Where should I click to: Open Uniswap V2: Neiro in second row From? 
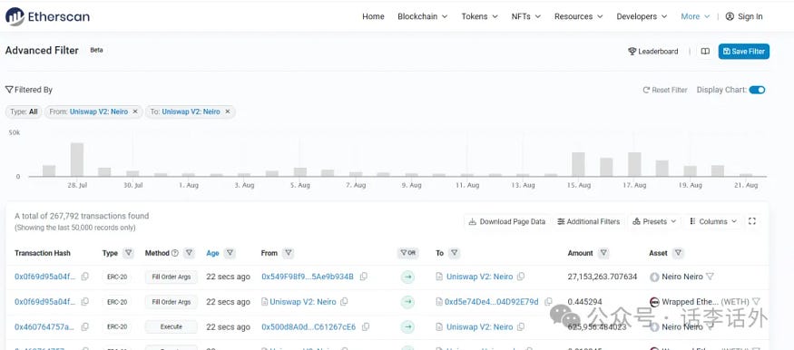click(303, 302)
